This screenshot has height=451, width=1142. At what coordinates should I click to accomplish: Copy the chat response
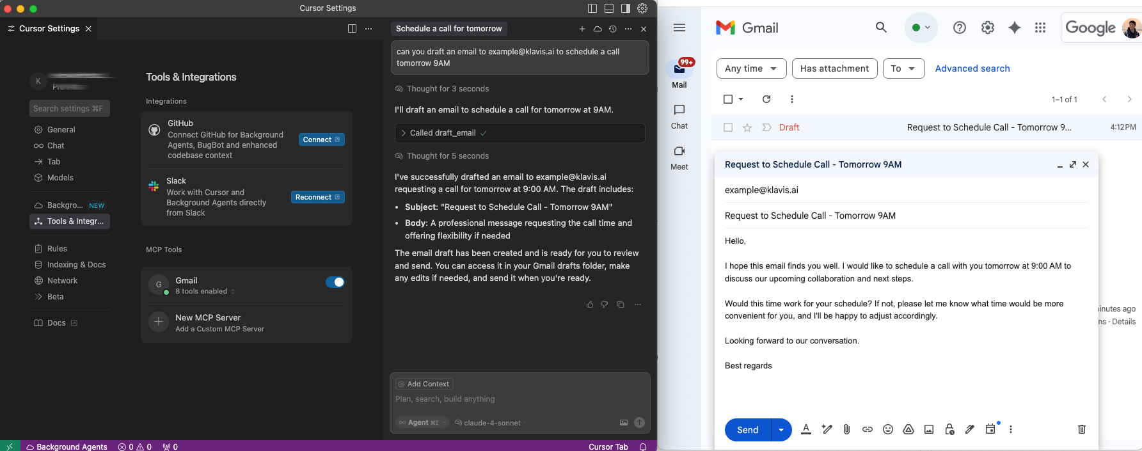621,305
